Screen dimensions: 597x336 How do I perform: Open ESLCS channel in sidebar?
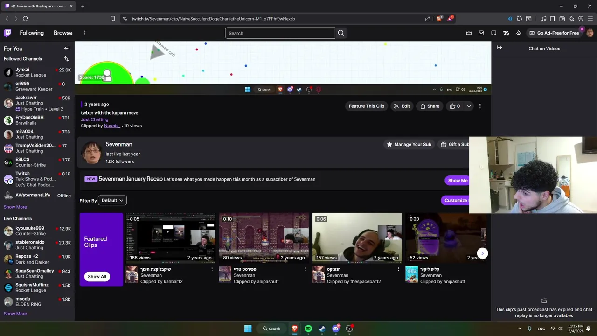[37, 162]
